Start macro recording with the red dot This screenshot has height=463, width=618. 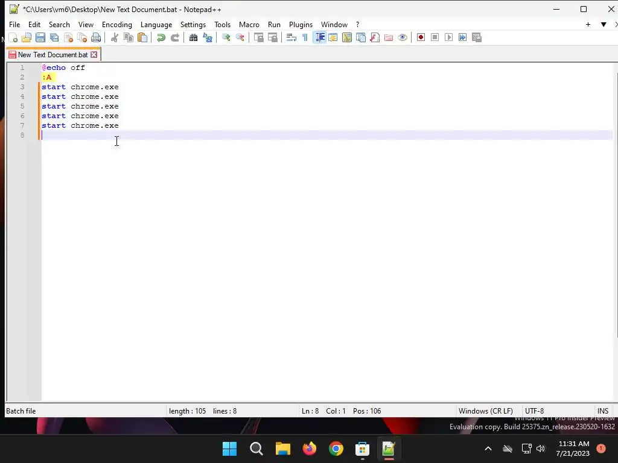(x=421, y=37)
